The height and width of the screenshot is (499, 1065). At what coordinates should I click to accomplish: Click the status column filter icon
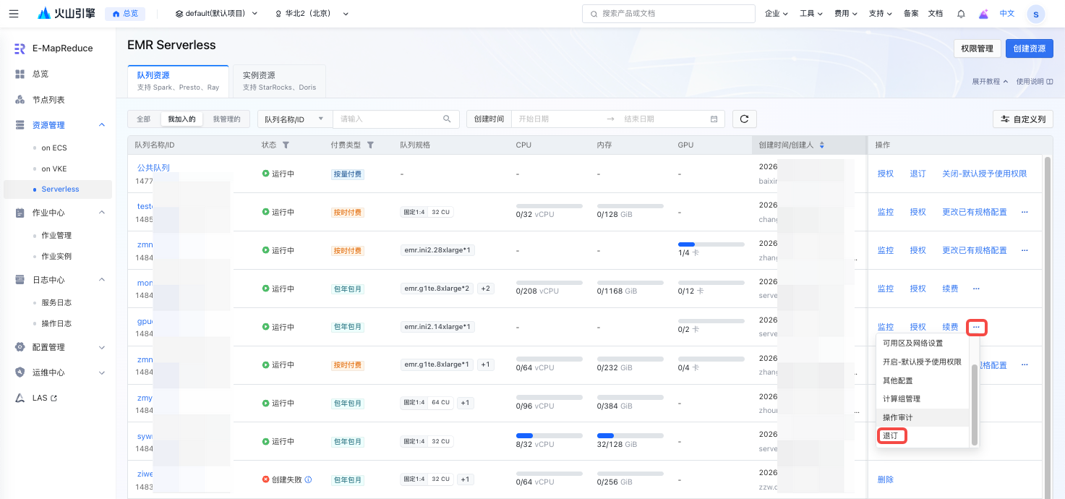click(x=286, y=145)
